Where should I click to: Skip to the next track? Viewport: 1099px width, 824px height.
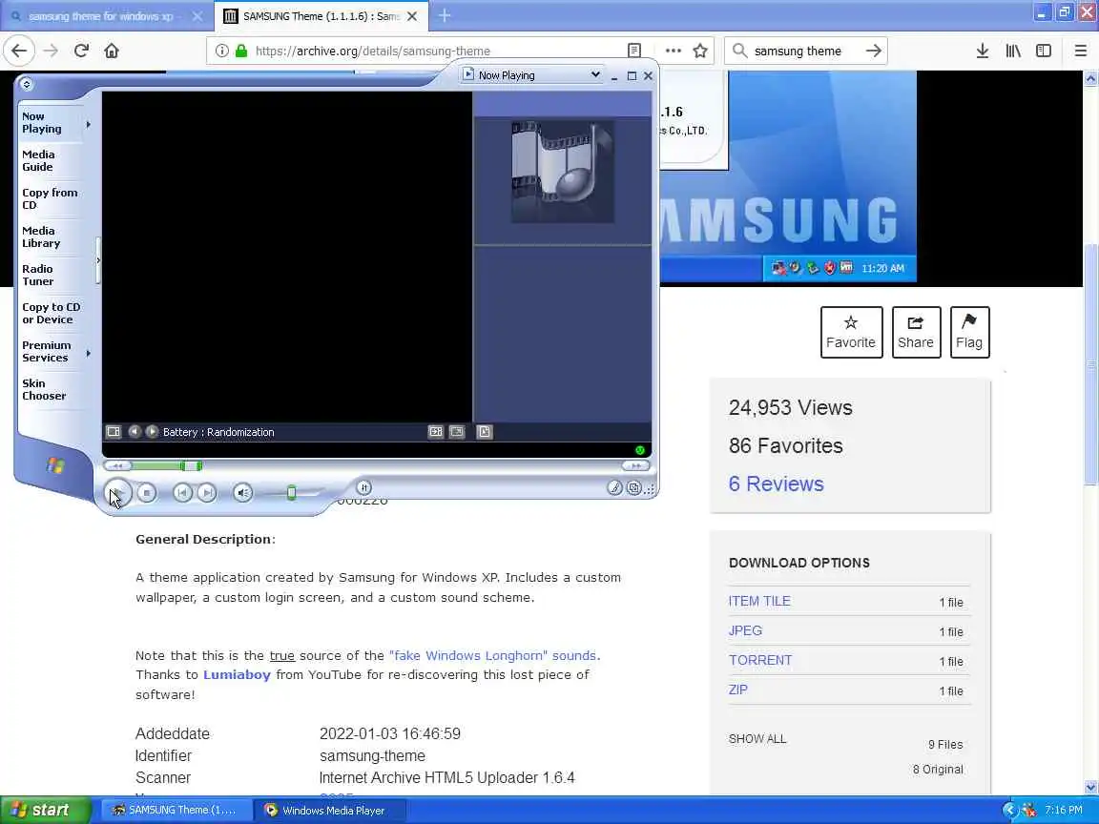point(207,493)
